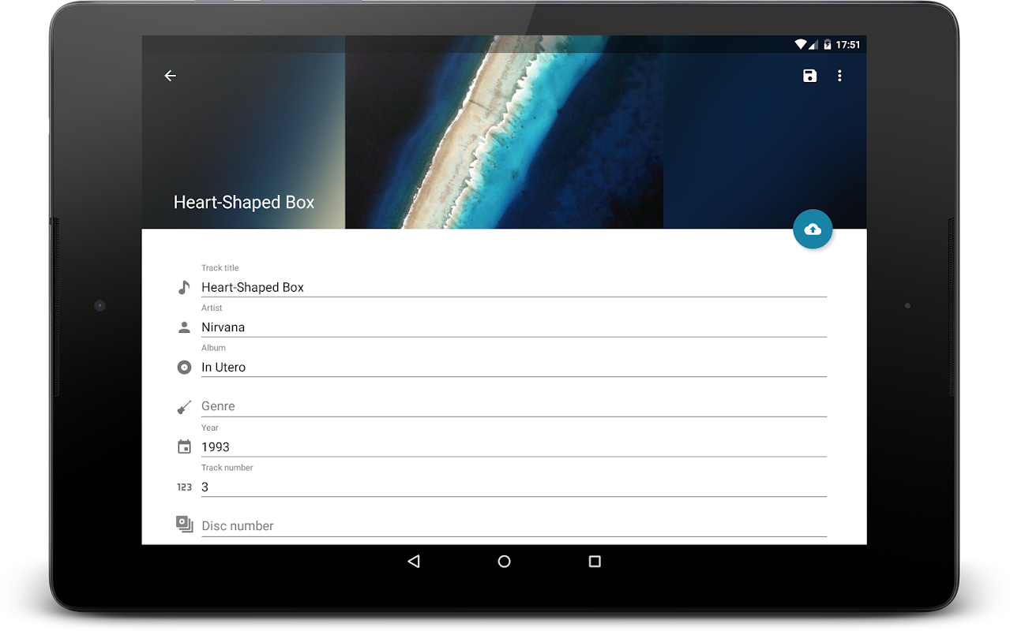Screen dimensions: 1010x631
Task: Click the music note icon beside Track title
Action: tap(184, 287)
